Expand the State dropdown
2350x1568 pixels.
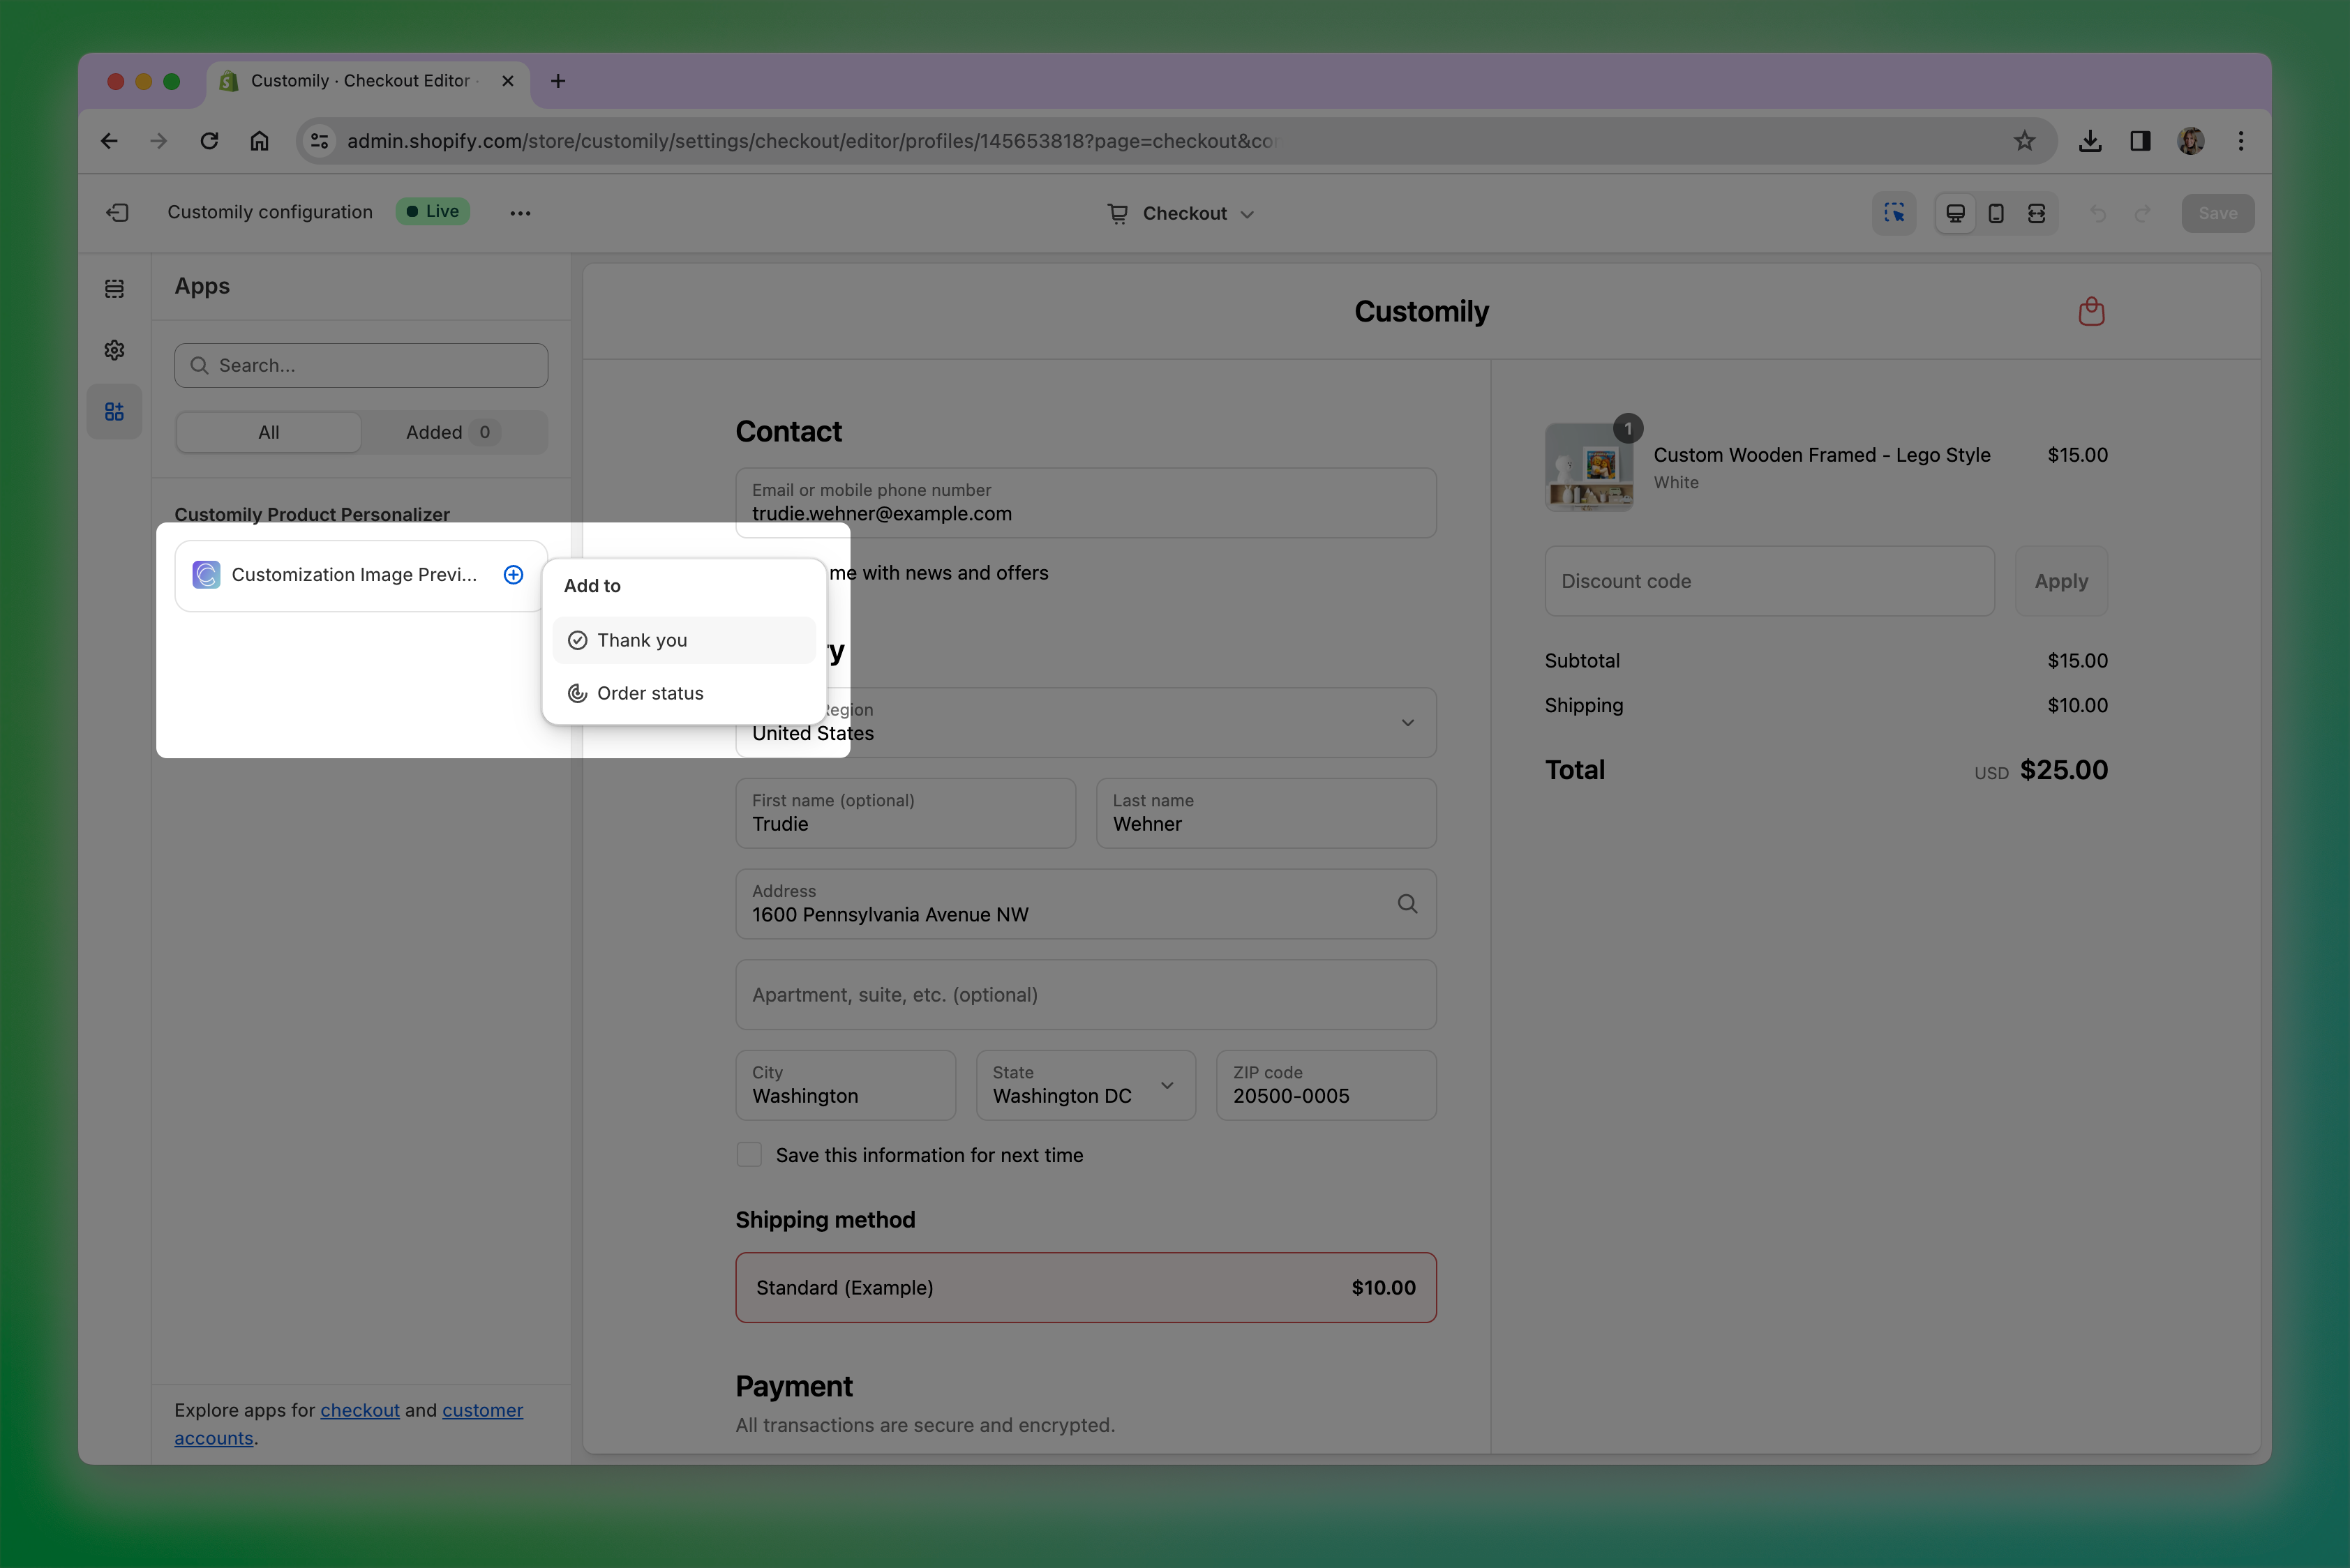coord(1086,1085)
